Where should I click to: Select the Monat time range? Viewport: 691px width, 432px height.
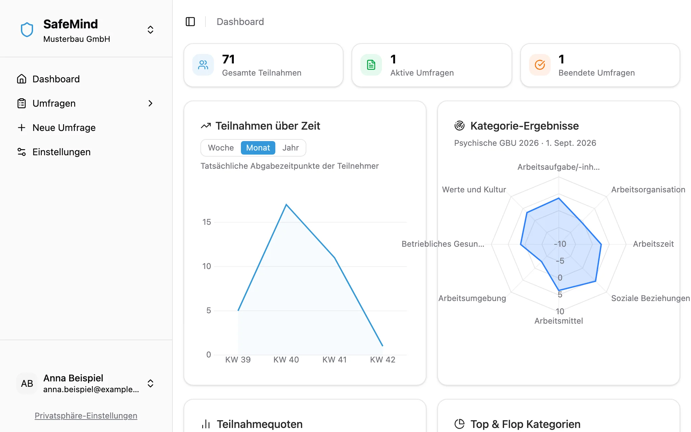tap(258, 148)
